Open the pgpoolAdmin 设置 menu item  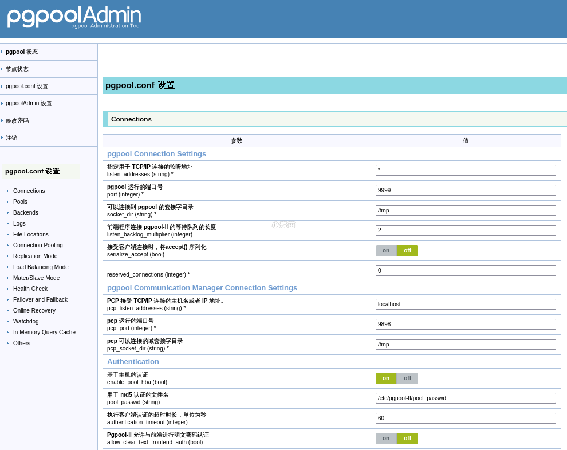[29, 104]
